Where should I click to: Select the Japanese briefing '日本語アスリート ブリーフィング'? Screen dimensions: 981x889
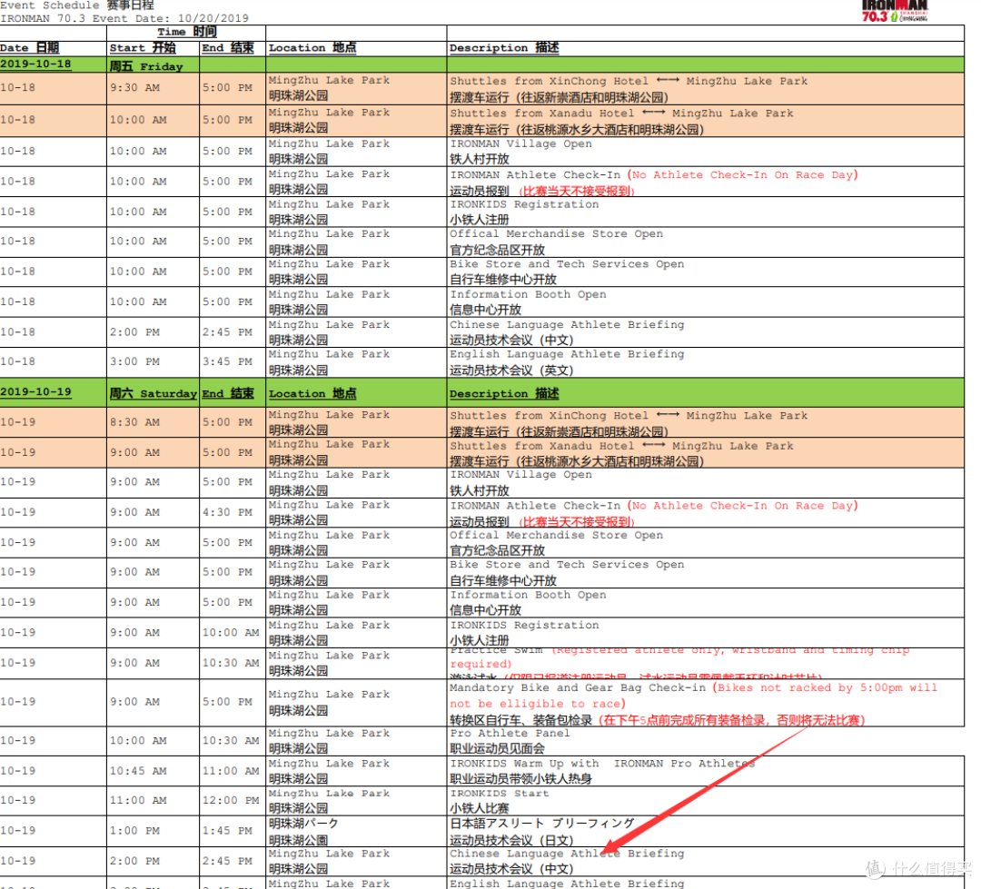tap(541, 824)
